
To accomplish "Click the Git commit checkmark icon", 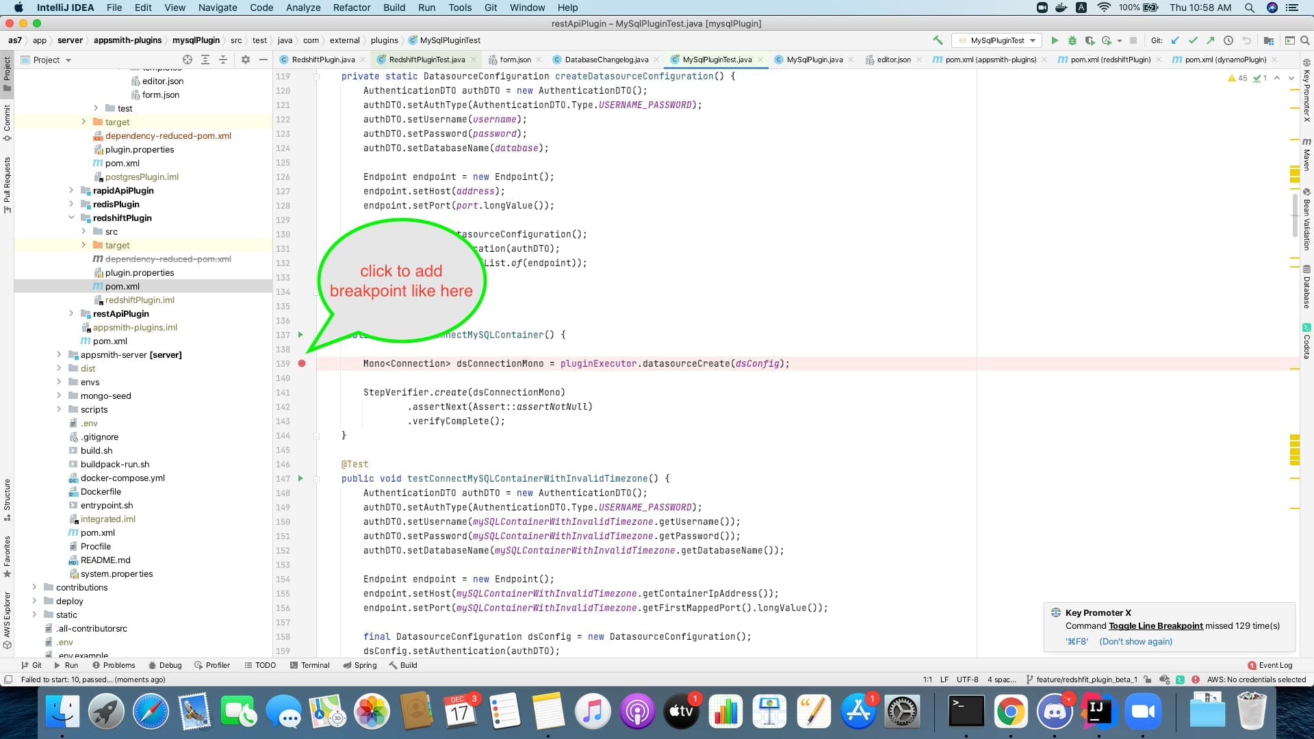I will pyautogui.click(x=1193, y=40).
